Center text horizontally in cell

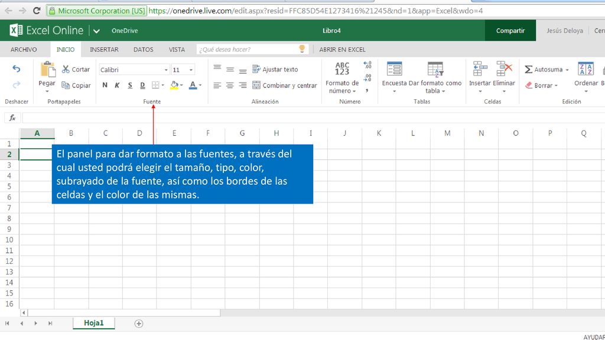click(230, 85)
